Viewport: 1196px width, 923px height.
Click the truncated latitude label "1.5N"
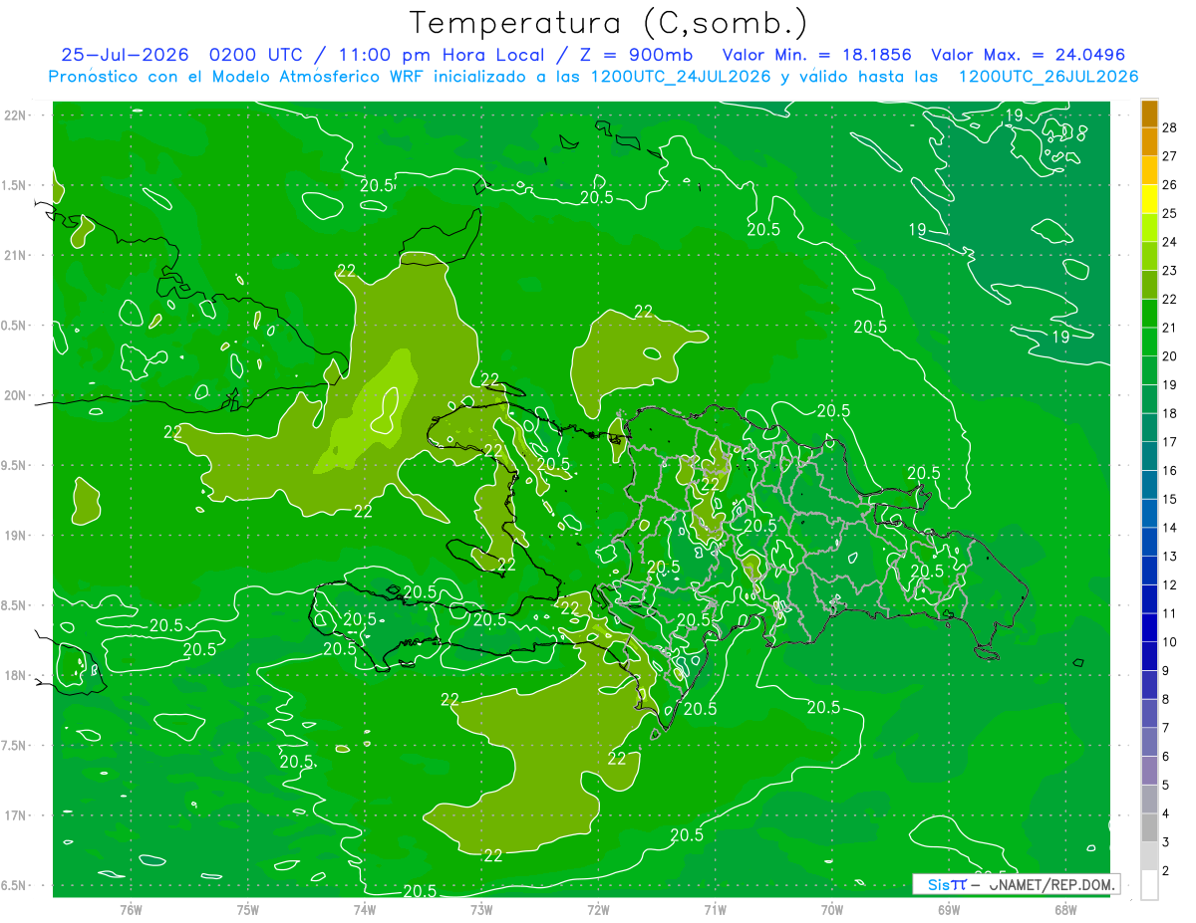point(13,185)
